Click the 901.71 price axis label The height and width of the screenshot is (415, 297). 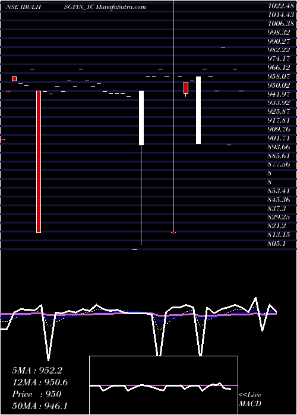coord(279,138)
